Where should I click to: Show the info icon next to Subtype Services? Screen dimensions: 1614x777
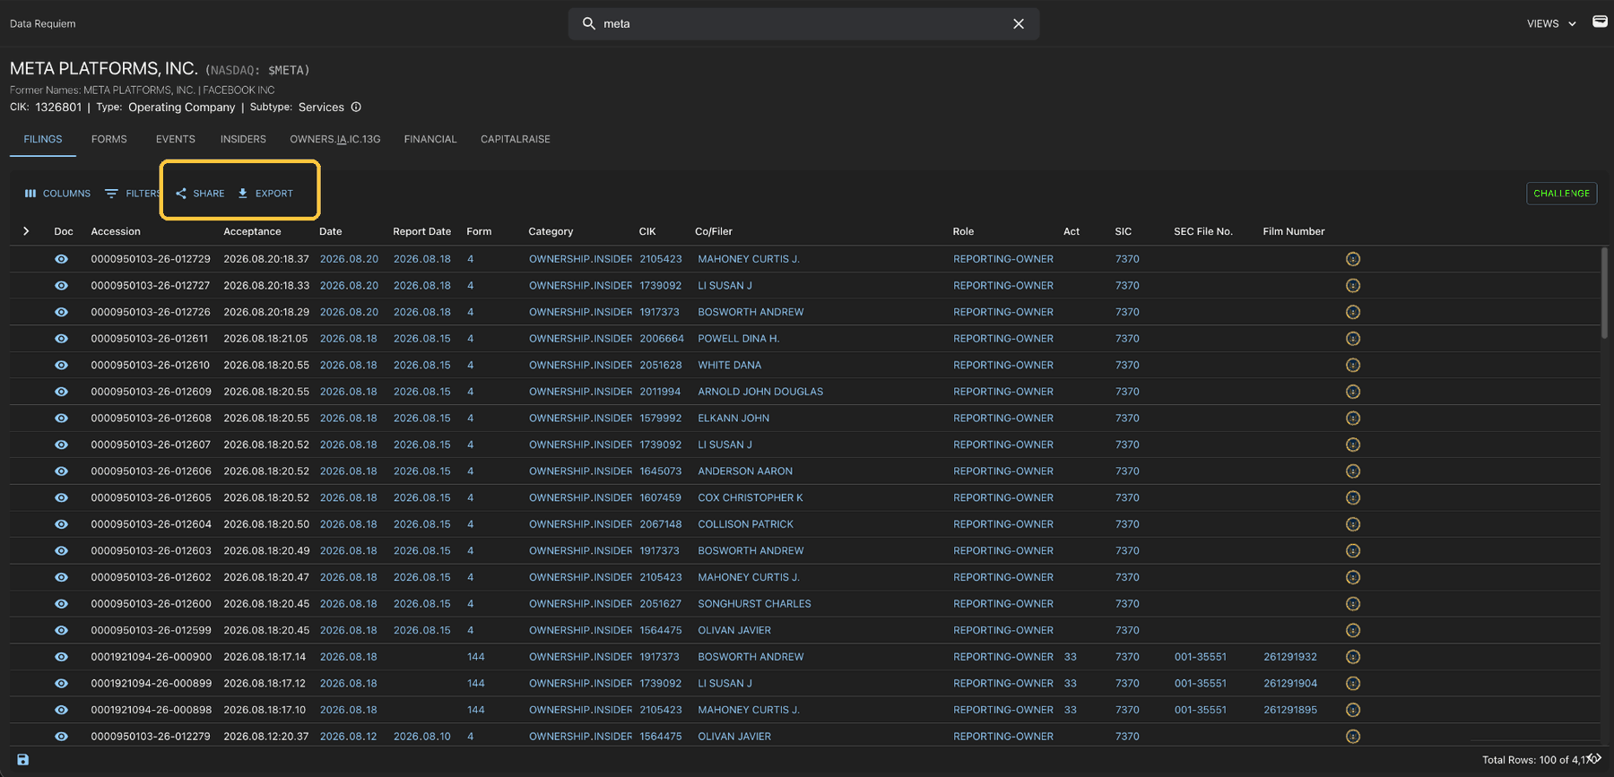click(x=356, y=107)
